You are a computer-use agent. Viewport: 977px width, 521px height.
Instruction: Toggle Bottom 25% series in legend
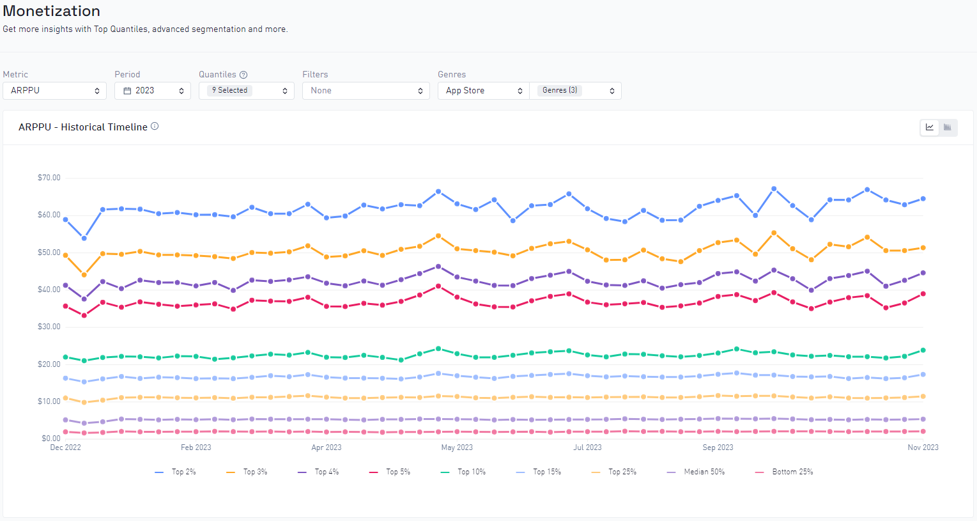coord(784,472)
